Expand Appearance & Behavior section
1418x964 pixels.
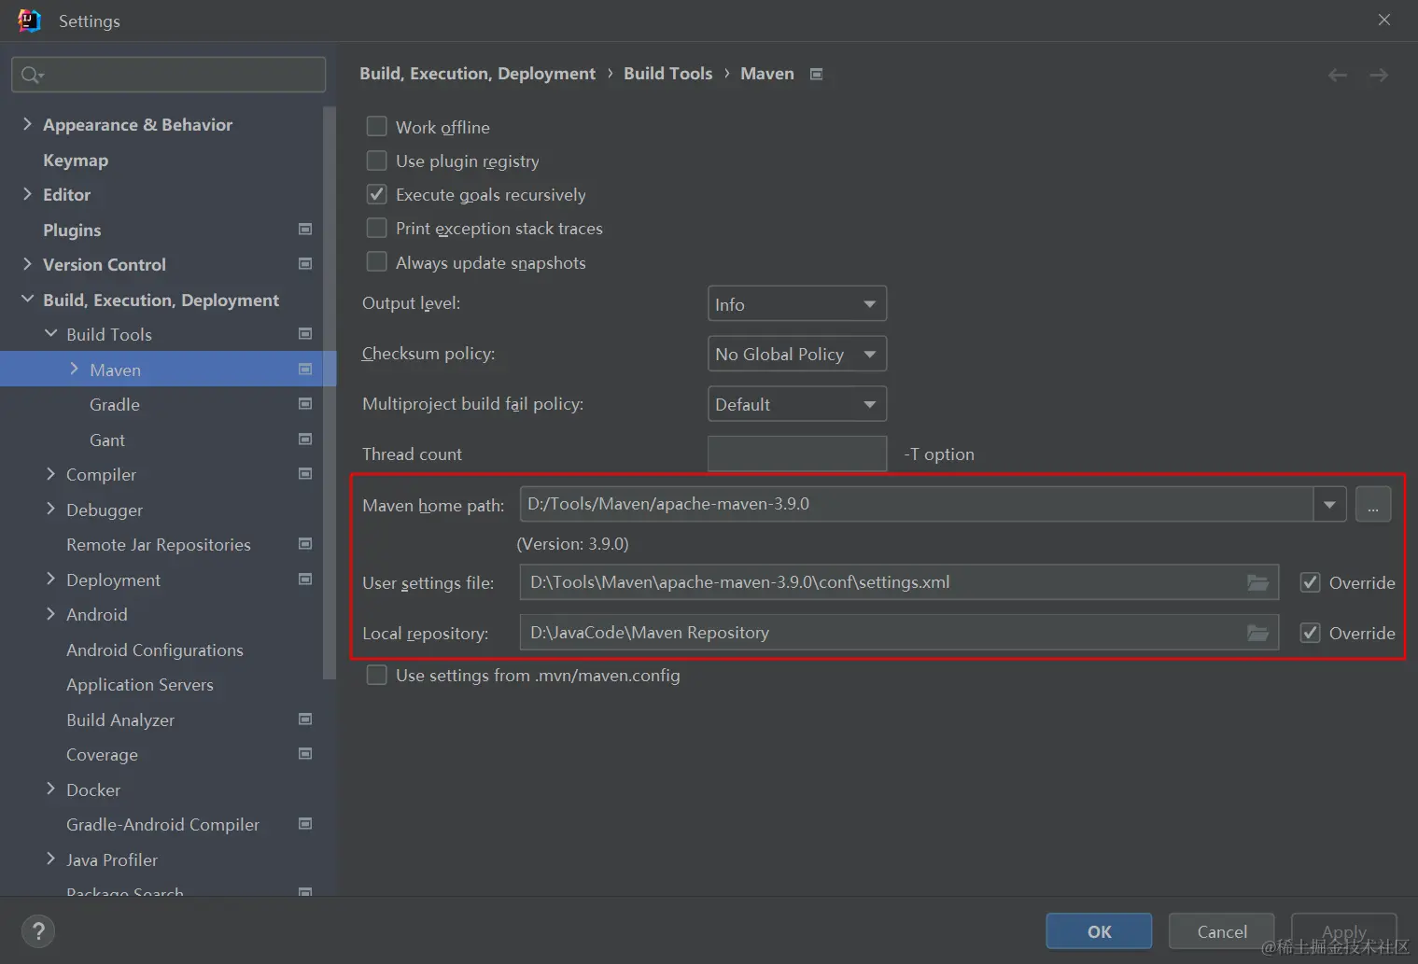[x=27, y=124]
